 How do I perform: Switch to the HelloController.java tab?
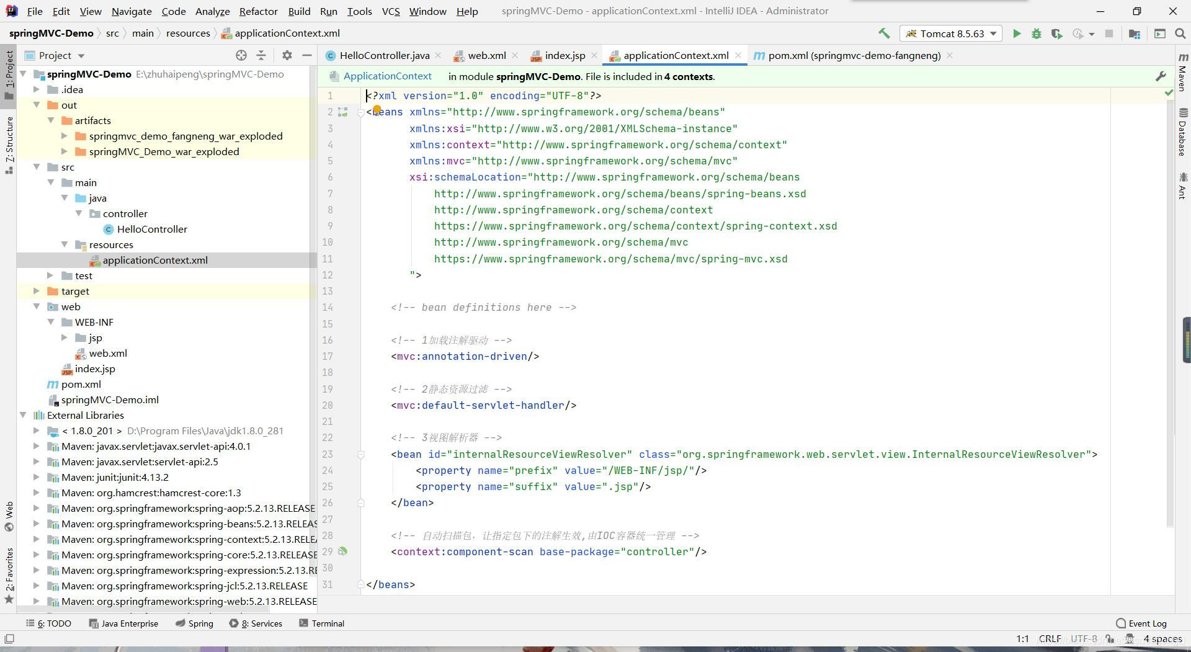coord(384,55)
